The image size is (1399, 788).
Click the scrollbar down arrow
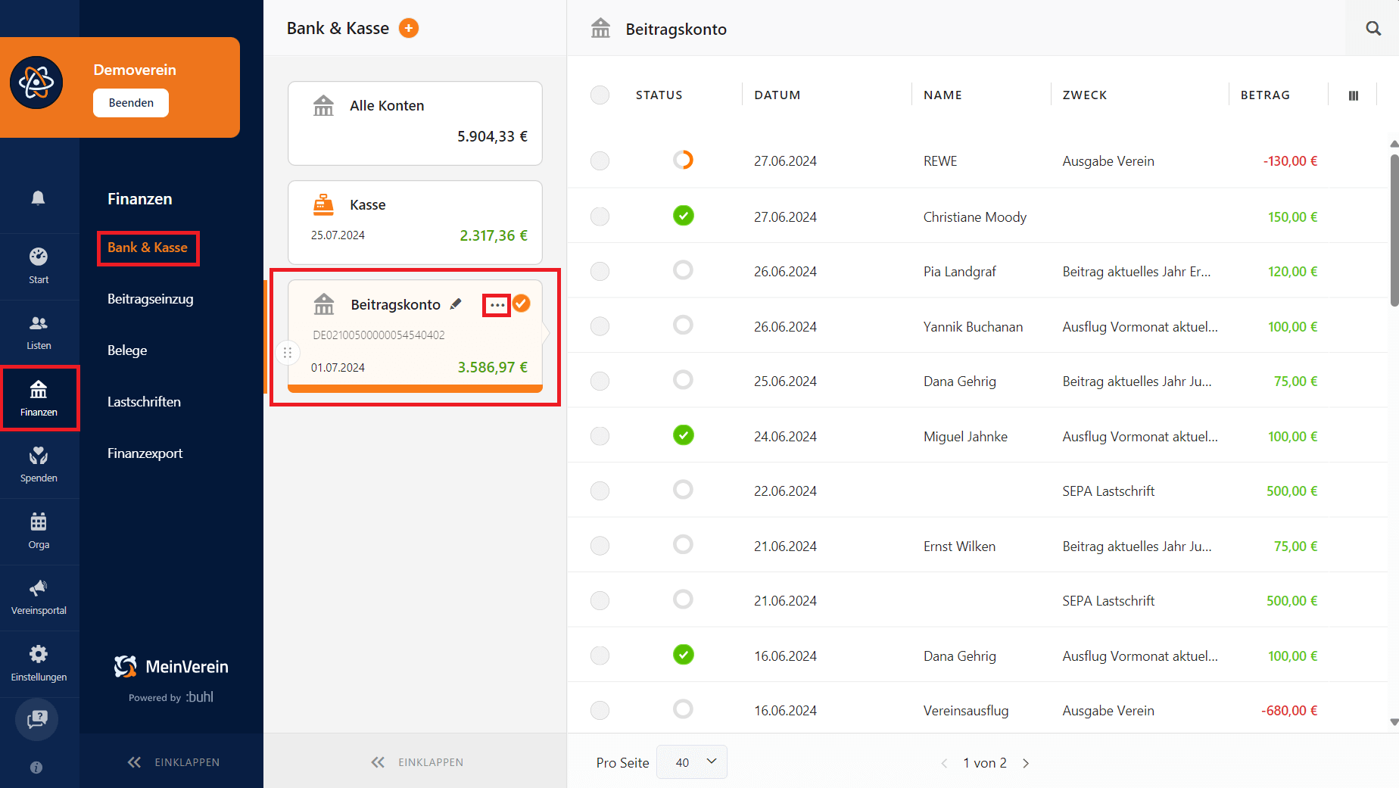1394,722
